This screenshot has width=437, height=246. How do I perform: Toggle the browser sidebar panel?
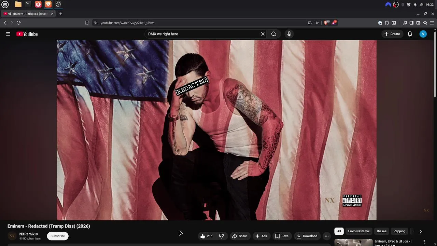tap(411, 23)
